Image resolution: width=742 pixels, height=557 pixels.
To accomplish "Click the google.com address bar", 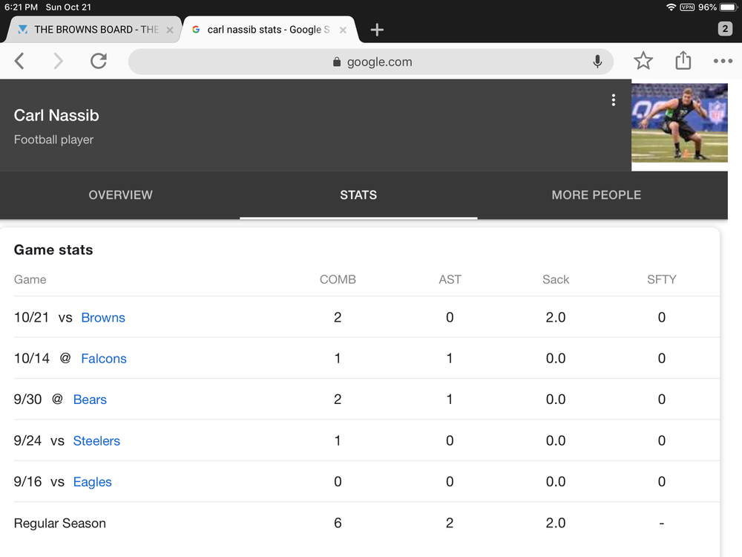I will point(370,62).
